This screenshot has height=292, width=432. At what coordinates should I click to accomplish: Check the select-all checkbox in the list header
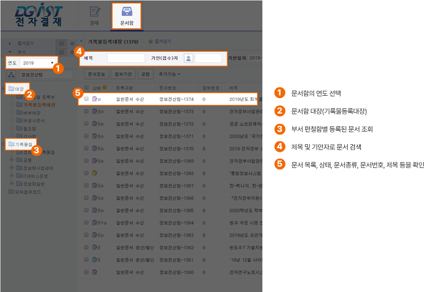pos(86,87)
